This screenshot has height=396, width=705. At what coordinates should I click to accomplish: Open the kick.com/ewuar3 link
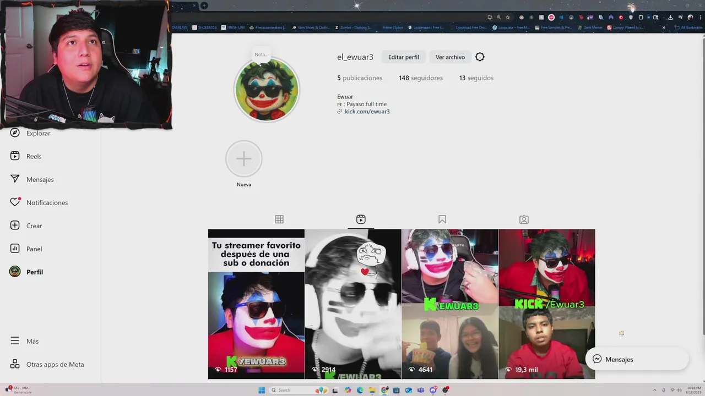pos(367,112)
